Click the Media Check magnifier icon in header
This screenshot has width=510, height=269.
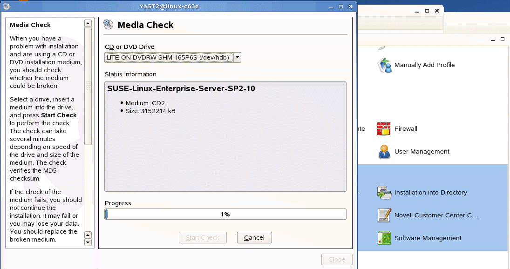coord(109,25)
